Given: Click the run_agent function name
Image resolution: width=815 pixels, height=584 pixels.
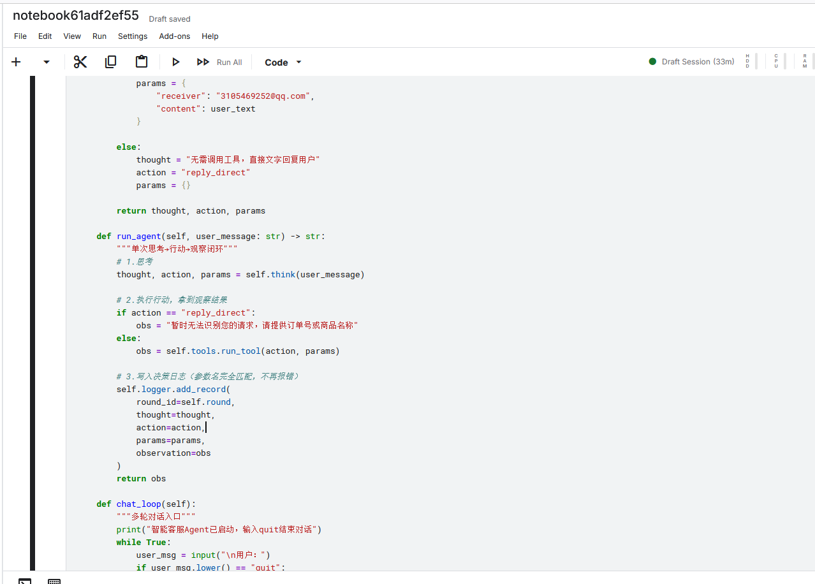Looking at the screenshot, I should pyautogui.click(x=139, y=237).
